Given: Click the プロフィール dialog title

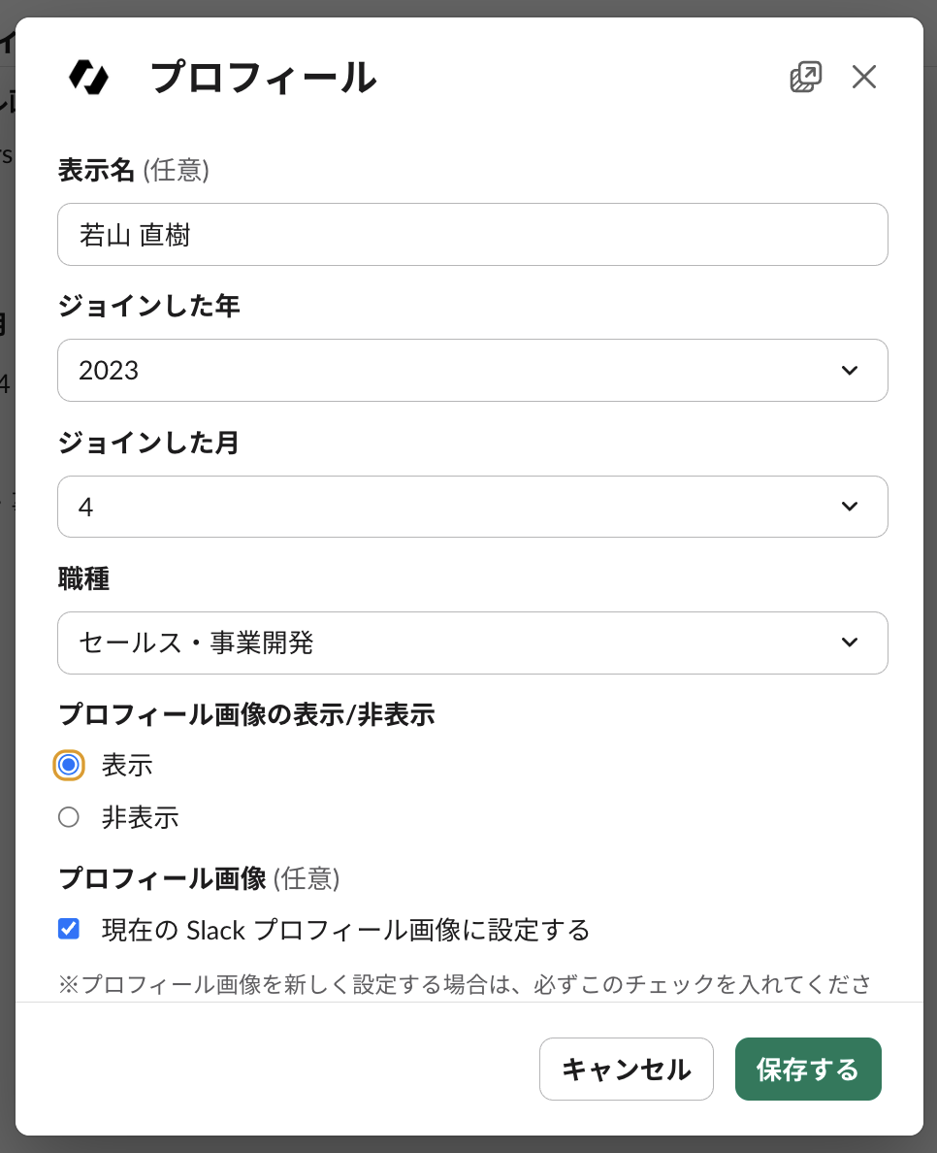Looking at the screenshot, I should point(263,78).
